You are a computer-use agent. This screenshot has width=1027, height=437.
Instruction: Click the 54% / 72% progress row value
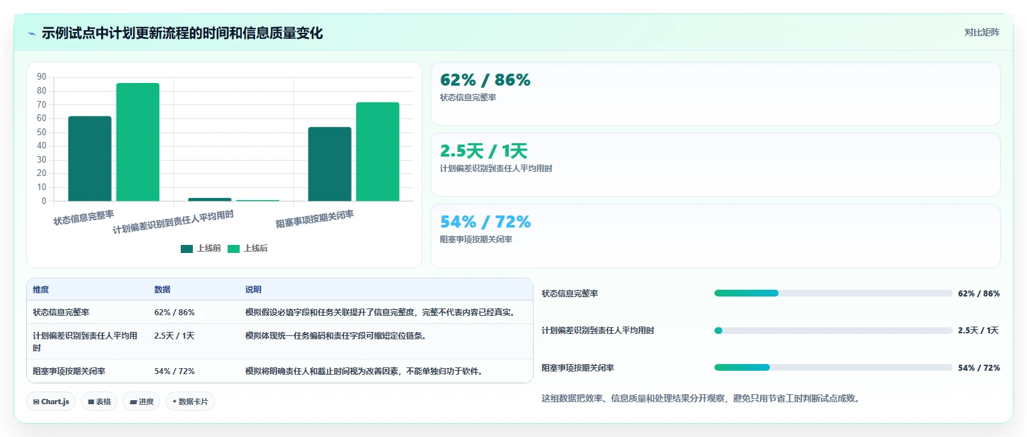(x=979, y=368)
